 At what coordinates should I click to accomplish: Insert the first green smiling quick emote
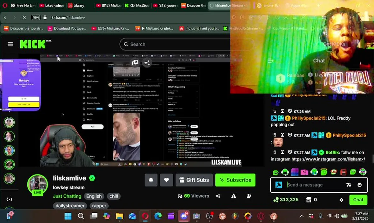[x=276, y=172]
